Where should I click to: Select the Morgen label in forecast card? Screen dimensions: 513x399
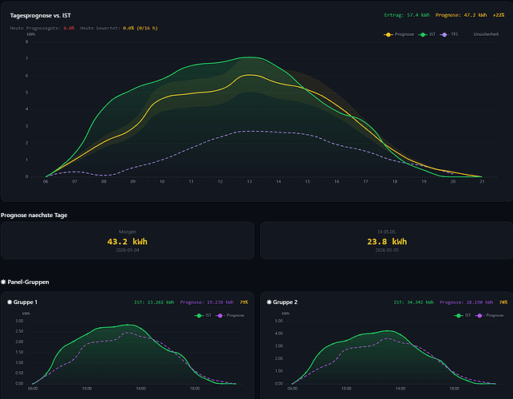click(x=128, y=231)
